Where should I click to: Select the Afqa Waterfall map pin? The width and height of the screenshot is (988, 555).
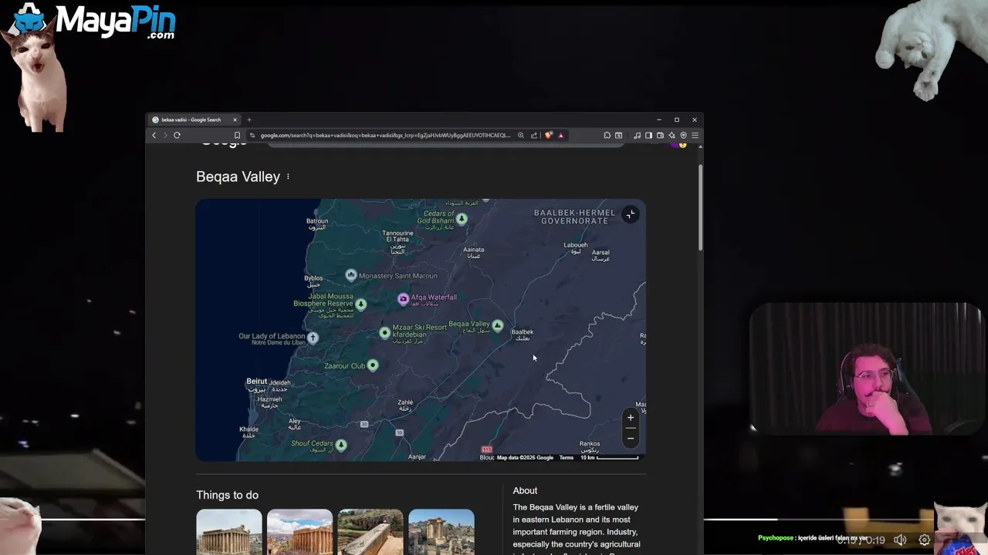[x=403, y=298]
